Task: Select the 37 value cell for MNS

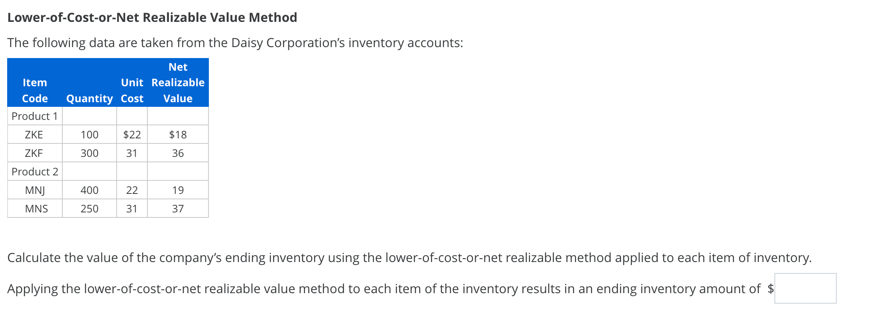Action: point(178,209)
